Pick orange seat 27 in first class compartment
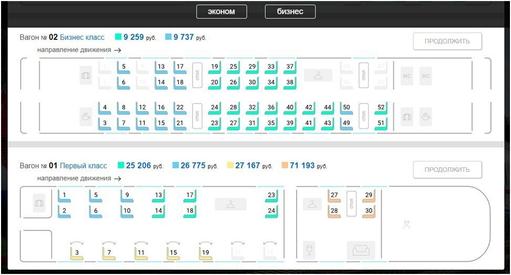511x275 pixels. 334,196
